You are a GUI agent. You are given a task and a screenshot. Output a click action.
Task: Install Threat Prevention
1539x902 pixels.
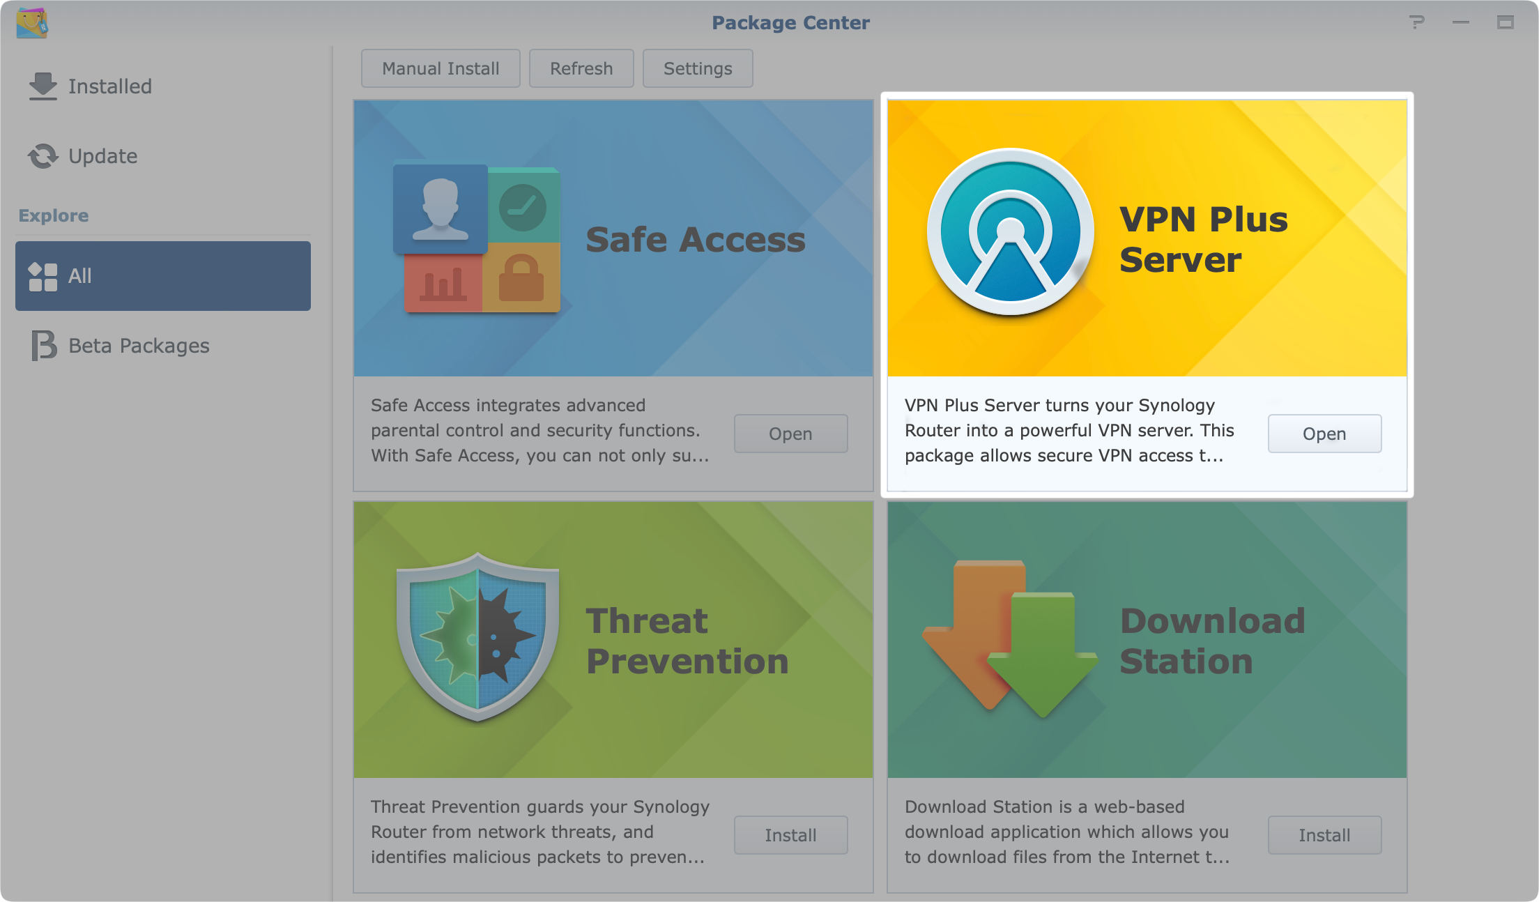coord(790,835)
